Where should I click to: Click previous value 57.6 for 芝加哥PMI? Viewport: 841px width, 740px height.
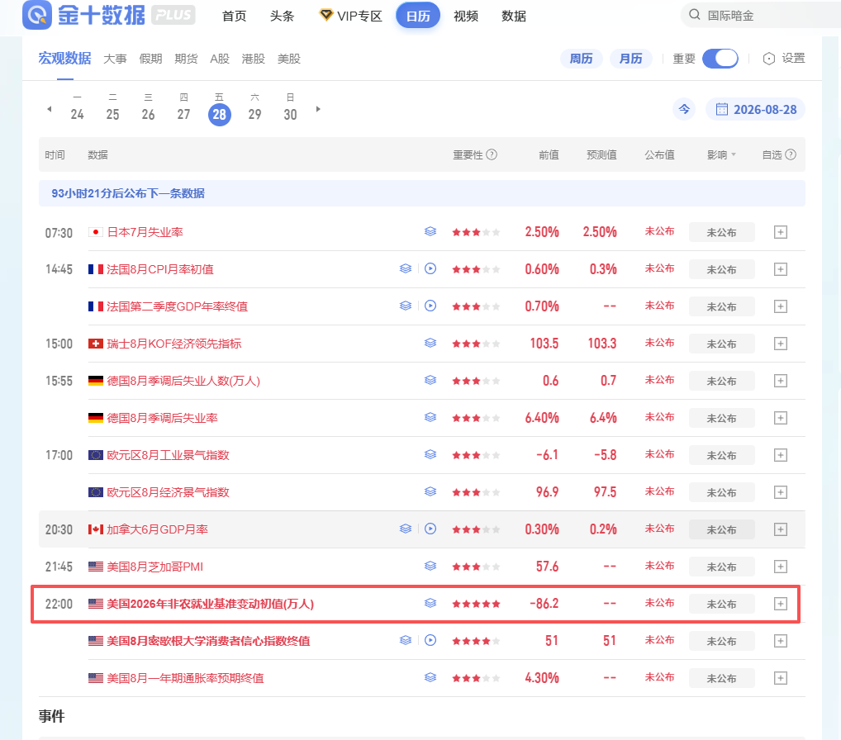click(x=547, y=567)
